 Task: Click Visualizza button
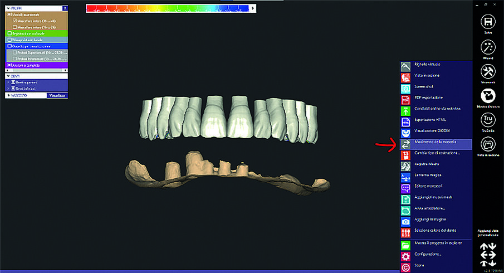pos(57,95)
